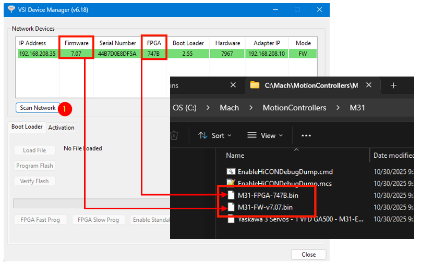Image resolution: width=421 pixels, height=265 pixels.
Task: Open the three-dot See more menu
Action: point(306,135)
